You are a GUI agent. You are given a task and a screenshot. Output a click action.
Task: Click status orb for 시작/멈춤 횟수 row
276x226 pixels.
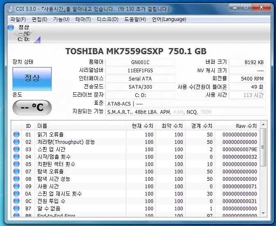[x=16, y=157]
